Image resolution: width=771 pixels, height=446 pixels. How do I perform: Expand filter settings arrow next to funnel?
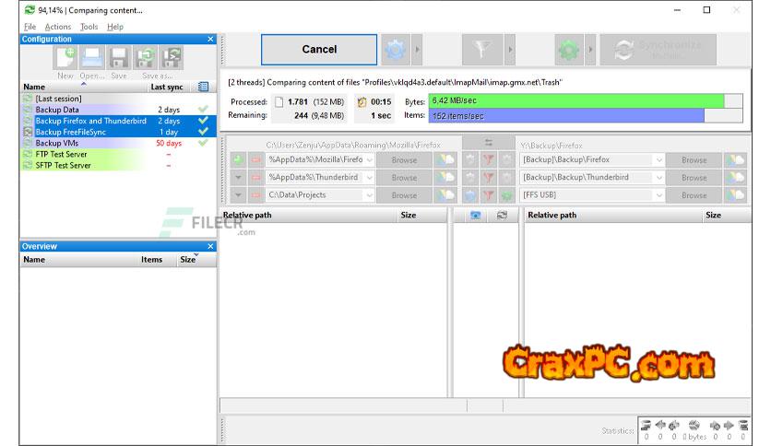[x=509, y=50]
